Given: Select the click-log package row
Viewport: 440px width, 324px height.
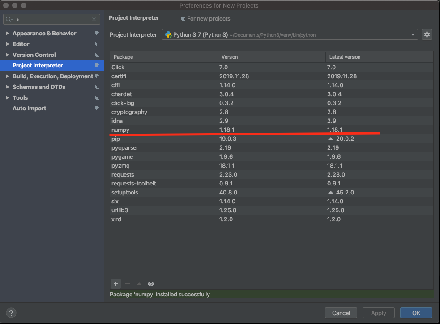Looking at the screenshot, I should (272, 103).
